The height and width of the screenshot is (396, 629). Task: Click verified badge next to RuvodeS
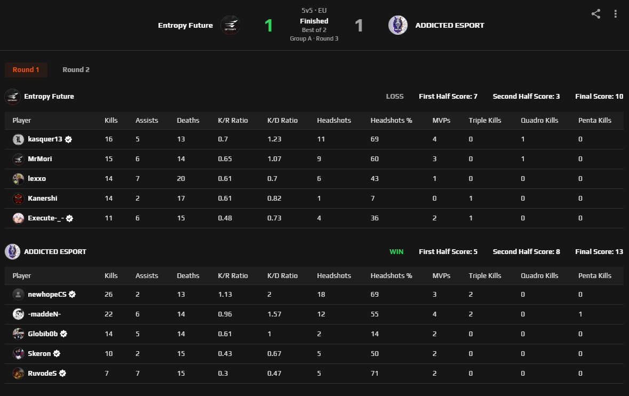coord(62,373)
